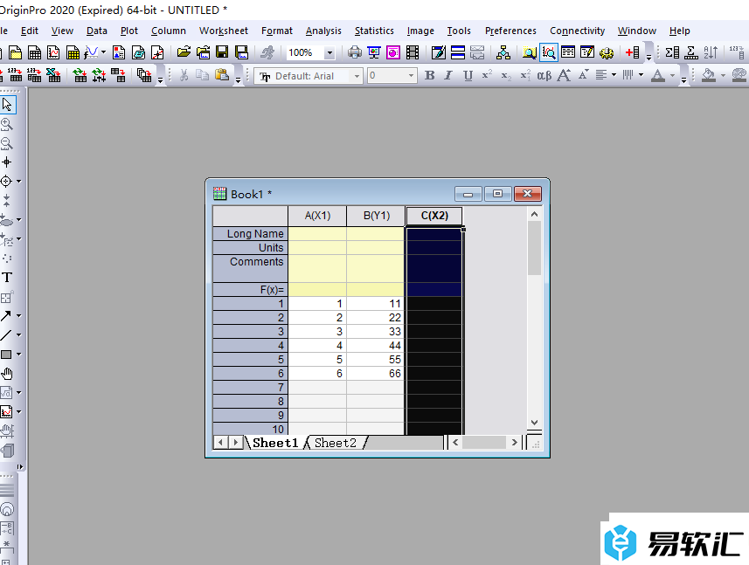The image size is (749, 565).
Task: Open the Project Explorer tree icon
Action: click(503, 52)
